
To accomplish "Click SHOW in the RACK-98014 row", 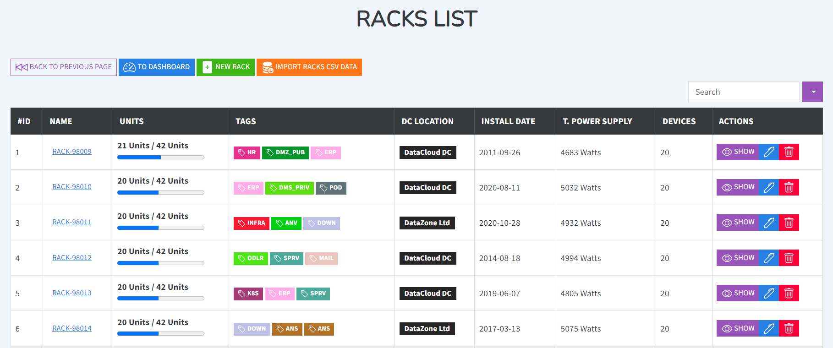I will pos(738,328).
